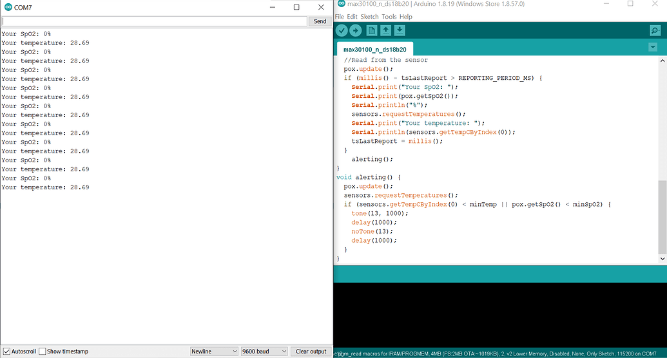Click the editor scroll up arrow
Viewport: 667px width, 358px height.
[662, 61]
